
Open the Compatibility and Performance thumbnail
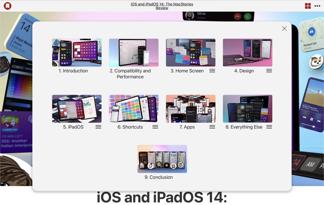134,53
